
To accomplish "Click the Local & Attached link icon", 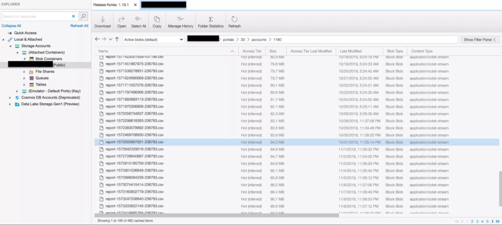I will [x=10, y=39].
